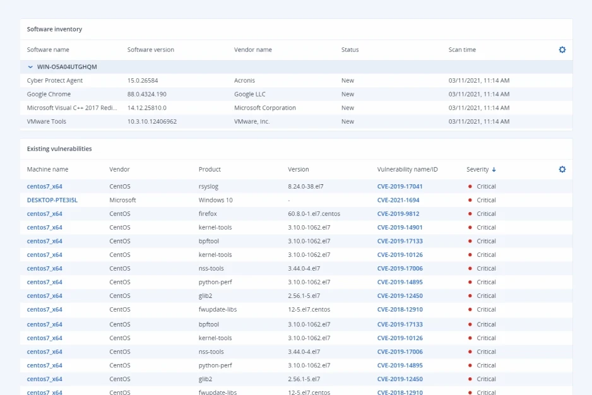Open centos7_x64 link in rsyslog row
Viewport: 592px width, 395px height.
45,186
